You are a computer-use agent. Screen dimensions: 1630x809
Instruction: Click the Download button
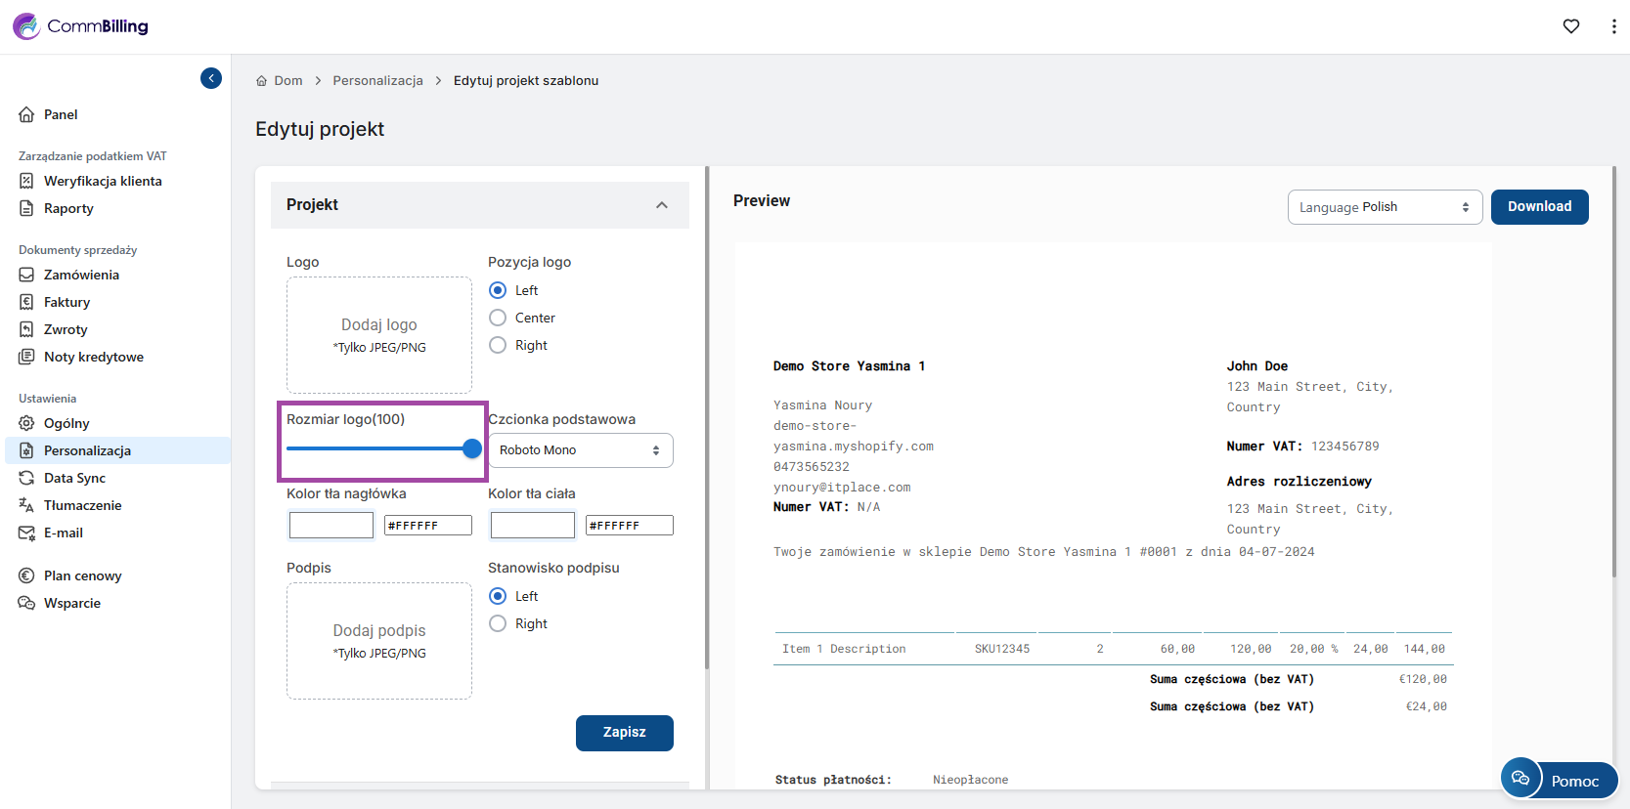coord(1540,207)
